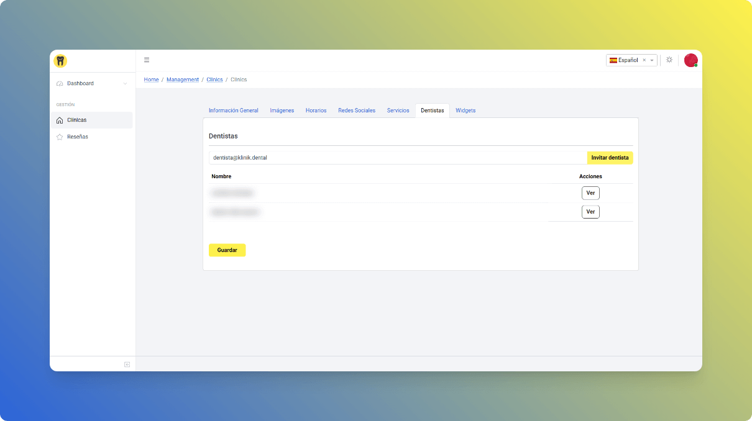Open the Widgets tab
The width and height of the screenshot is (752, 421).
click(465, 111)
